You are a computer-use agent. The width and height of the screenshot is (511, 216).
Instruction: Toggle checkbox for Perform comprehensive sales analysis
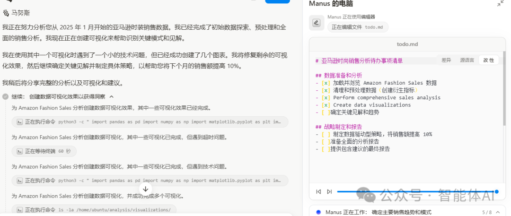pyautogui.click(x=326, y=98)
